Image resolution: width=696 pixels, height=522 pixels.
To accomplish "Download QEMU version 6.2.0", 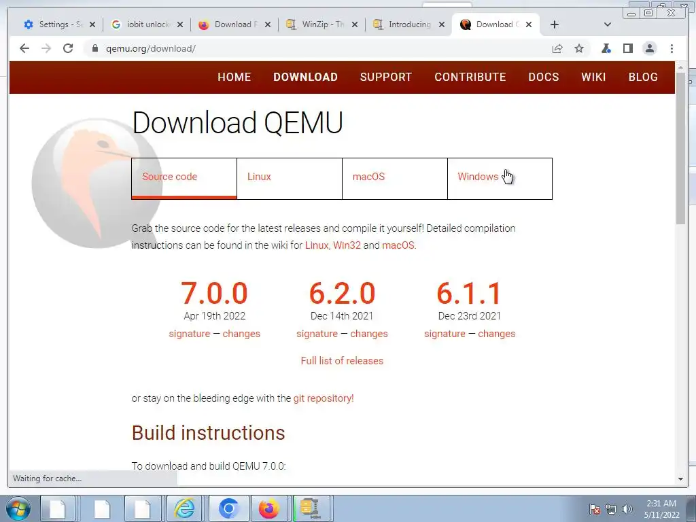I will [x=343, y=294].
